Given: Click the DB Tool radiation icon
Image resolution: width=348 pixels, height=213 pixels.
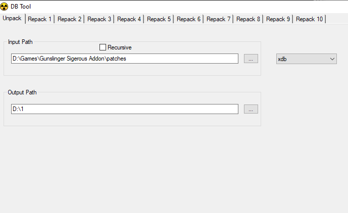Looking at the screenshot, I should (x=5, y=7).
